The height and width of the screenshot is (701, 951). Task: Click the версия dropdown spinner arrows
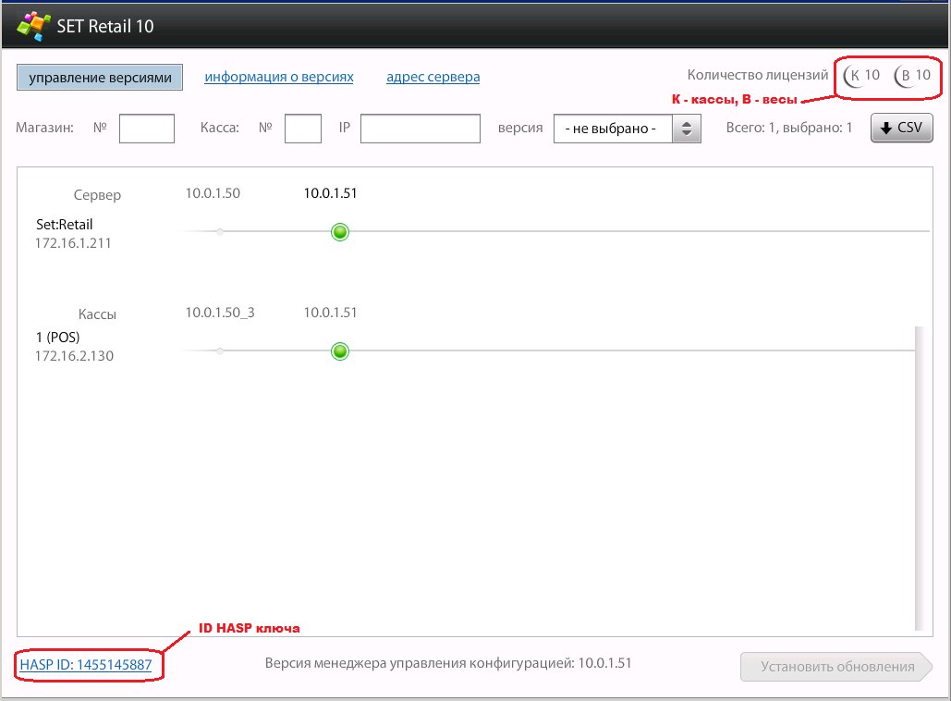[x=687, y=129]
